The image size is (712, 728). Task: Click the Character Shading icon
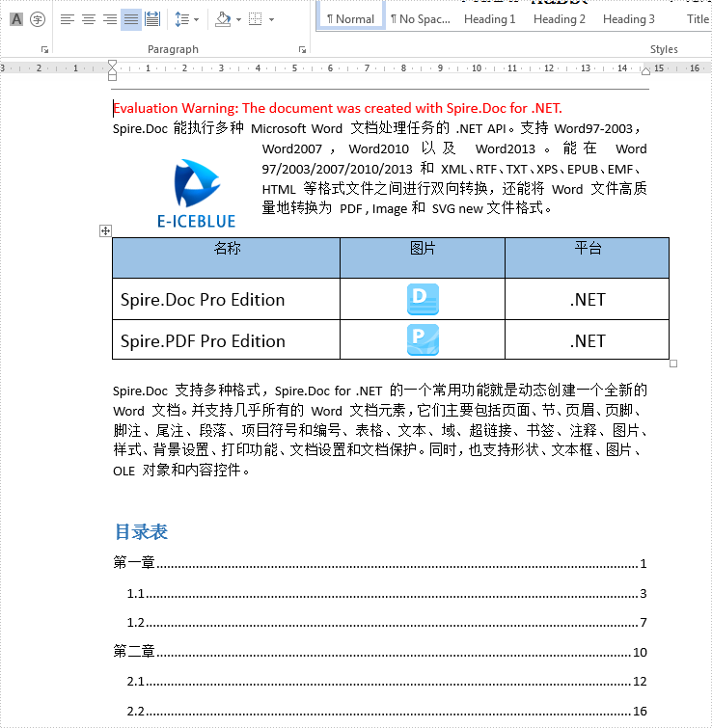[x=16, y=19]
